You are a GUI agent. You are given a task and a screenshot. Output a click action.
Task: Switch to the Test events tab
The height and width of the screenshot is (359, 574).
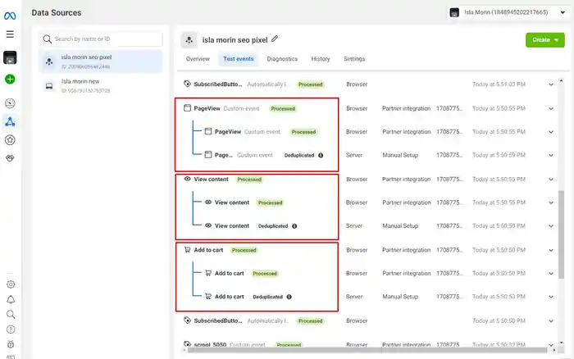[x=239, y=59]
